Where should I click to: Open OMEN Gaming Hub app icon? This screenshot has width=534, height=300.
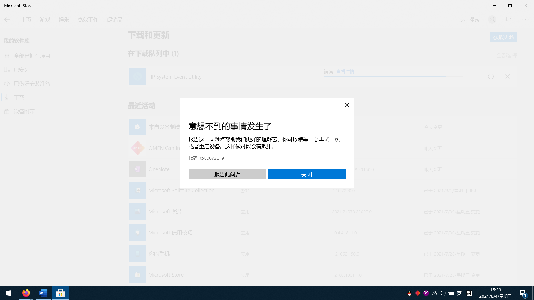pyautogui.click(x=137, y=148)
